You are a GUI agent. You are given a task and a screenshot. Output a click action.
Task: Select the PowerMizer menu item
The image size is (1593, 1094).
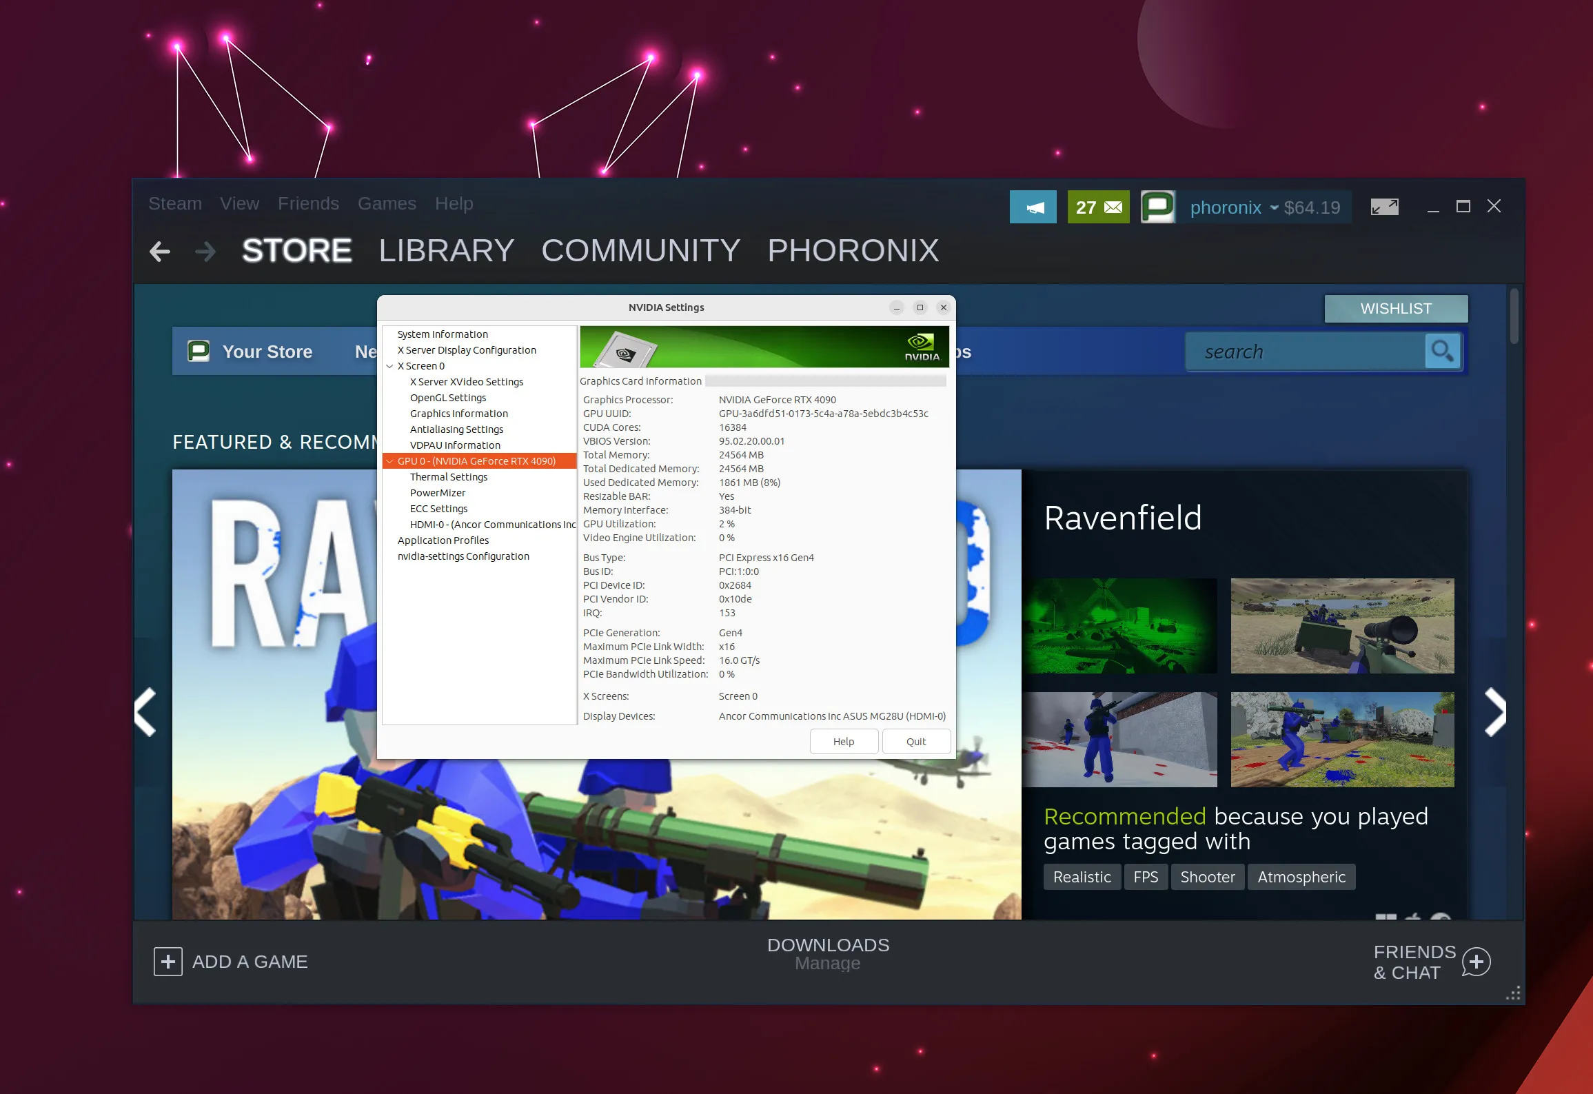[438, 493]
